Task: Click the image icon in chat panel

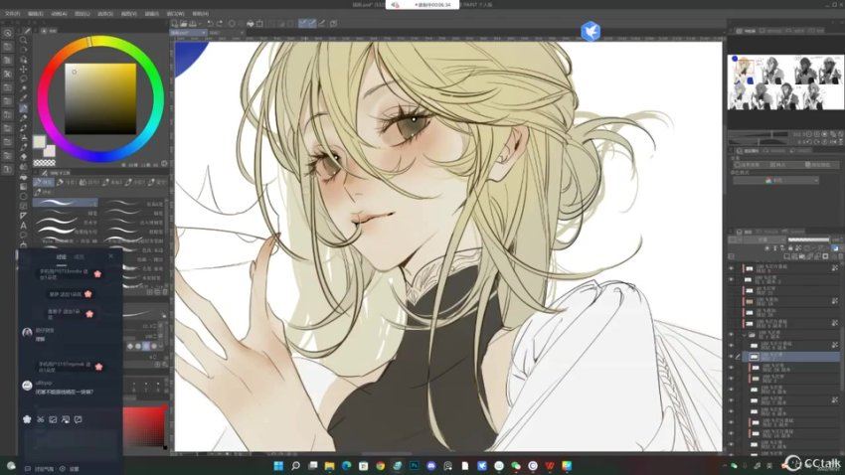Action: click(x=53, y=419)
